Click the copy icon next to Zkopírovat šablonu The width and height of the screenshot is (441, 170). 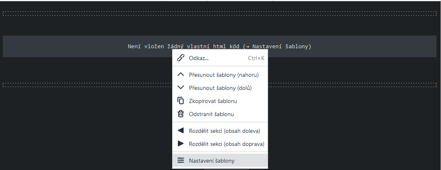(180, 101)
